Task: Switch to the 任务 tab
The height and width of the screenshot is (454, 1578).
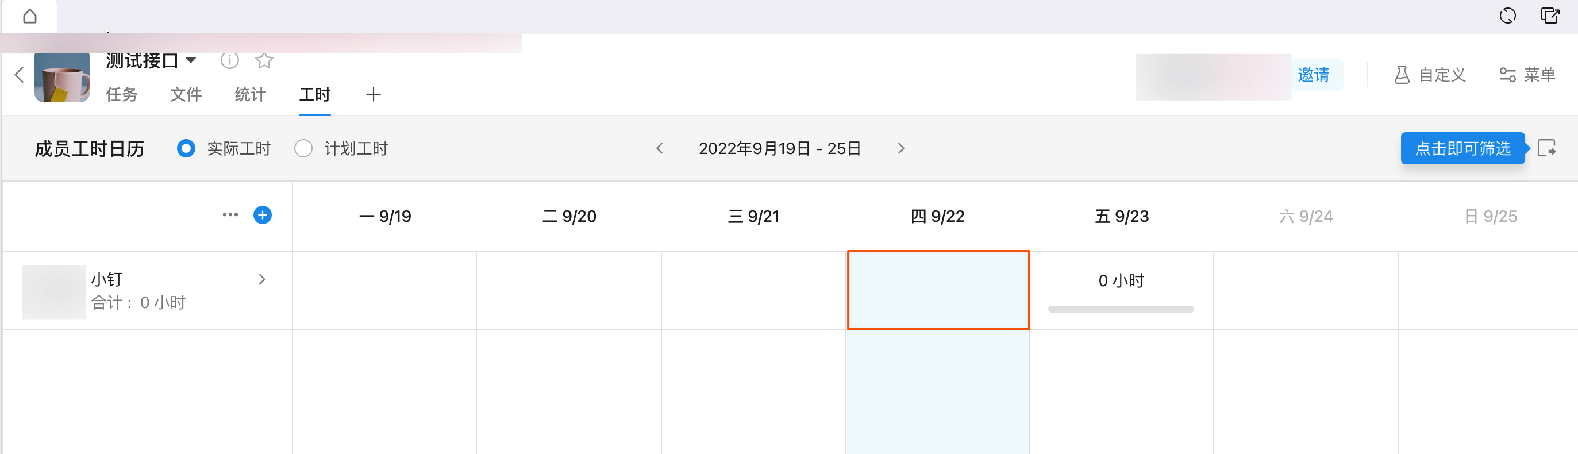Action: [121, 94]
